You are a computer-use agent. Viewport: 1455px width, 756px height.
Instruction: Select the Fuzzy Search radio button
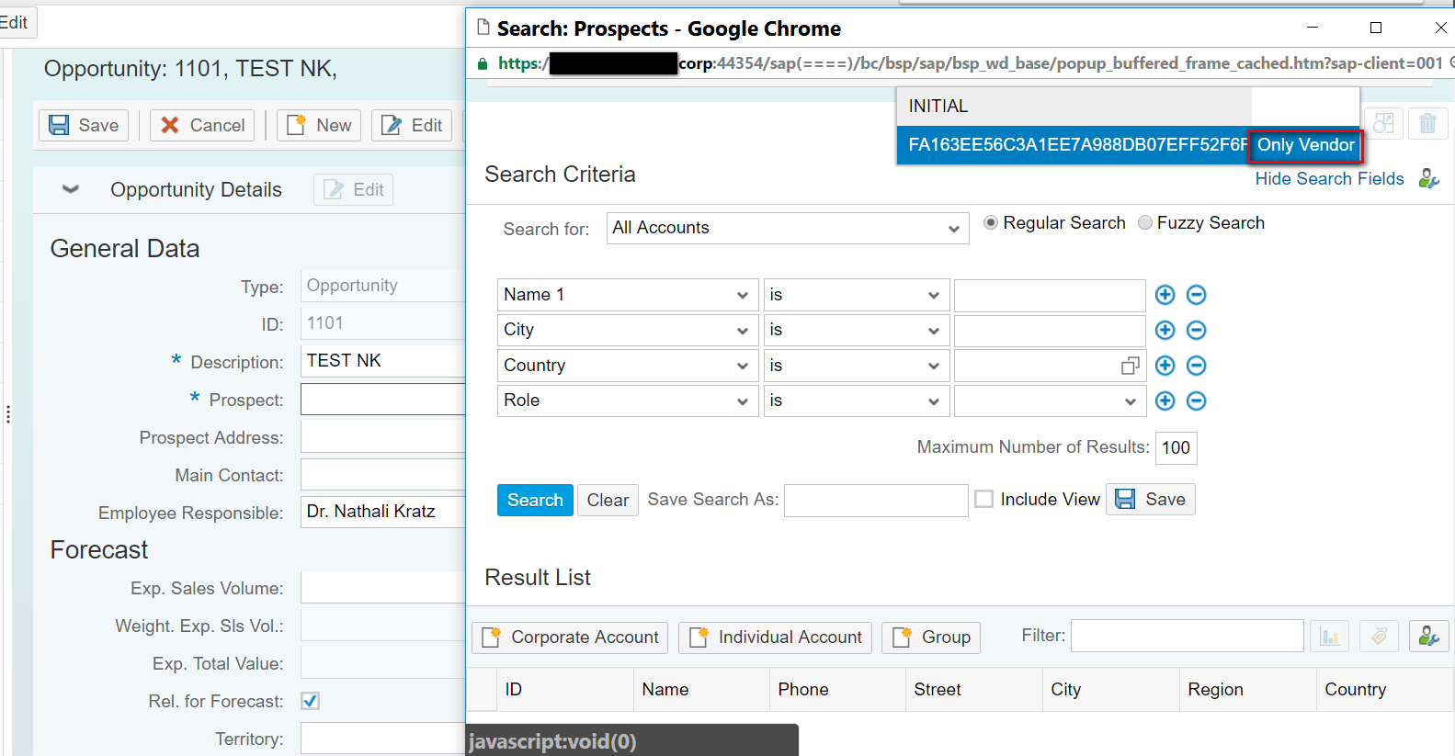(x=1145, y=222)
